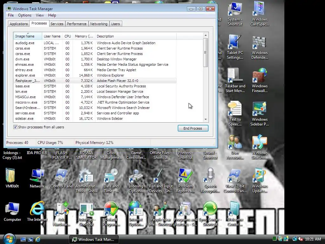Screen dimensions: 325x244
Task: Switch to the Users tab
Action: 116,24
